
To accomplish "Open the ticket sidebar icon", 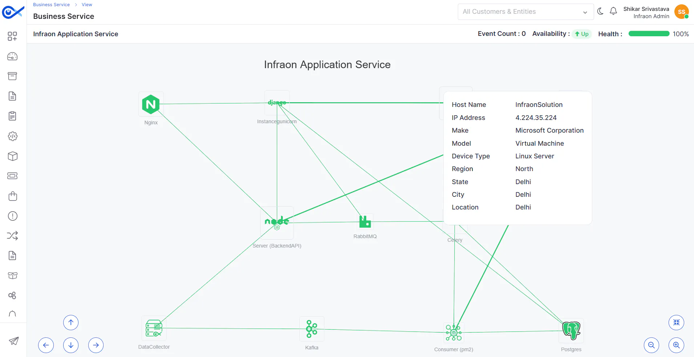I will 12,176.
